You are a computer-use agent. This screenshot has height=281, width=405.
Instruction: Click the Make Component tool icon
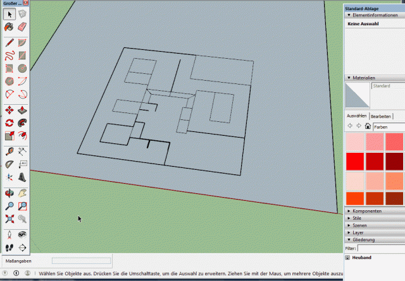(x=22, y=14)
